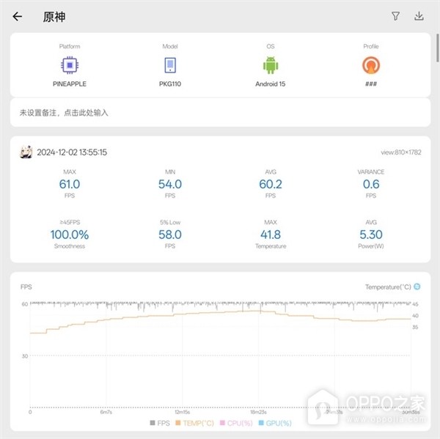Select MAX Temperature value 41.8
440x439 pixels.
[x=271, y=235]
